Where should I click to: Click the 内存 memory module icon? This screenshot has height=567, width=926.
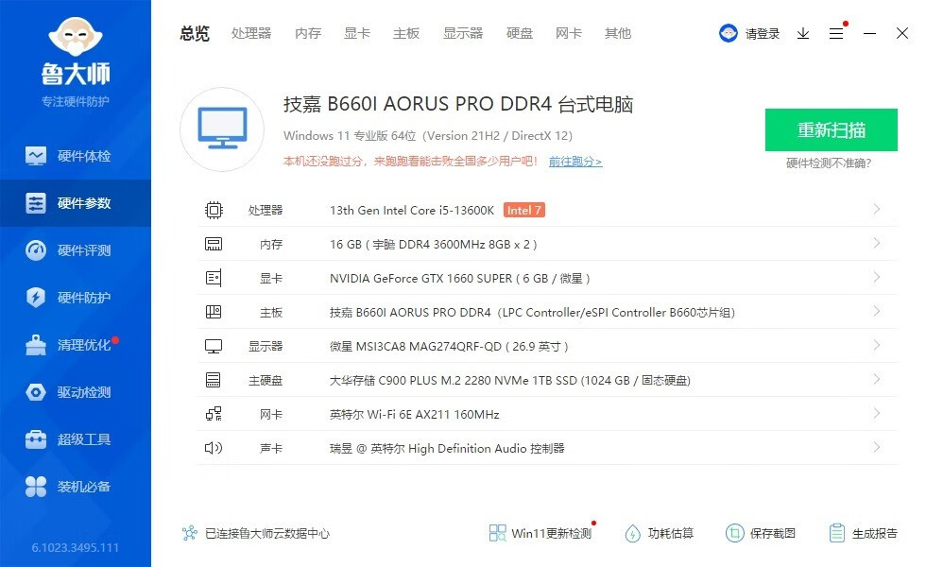click(x=214, y=244)
